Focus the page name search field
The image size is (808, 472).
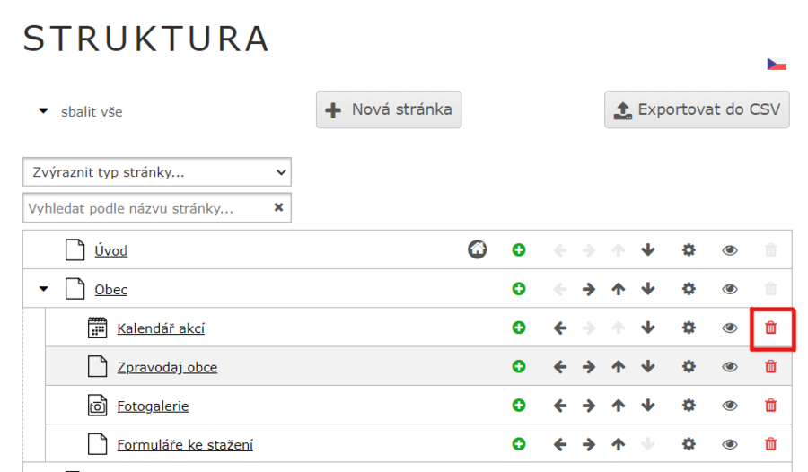coord(148,208)
